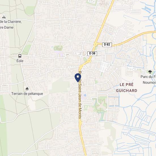The image size is (156, 156).
Task: Select the Éole bus stop icon
Action: tap(20, 56)
